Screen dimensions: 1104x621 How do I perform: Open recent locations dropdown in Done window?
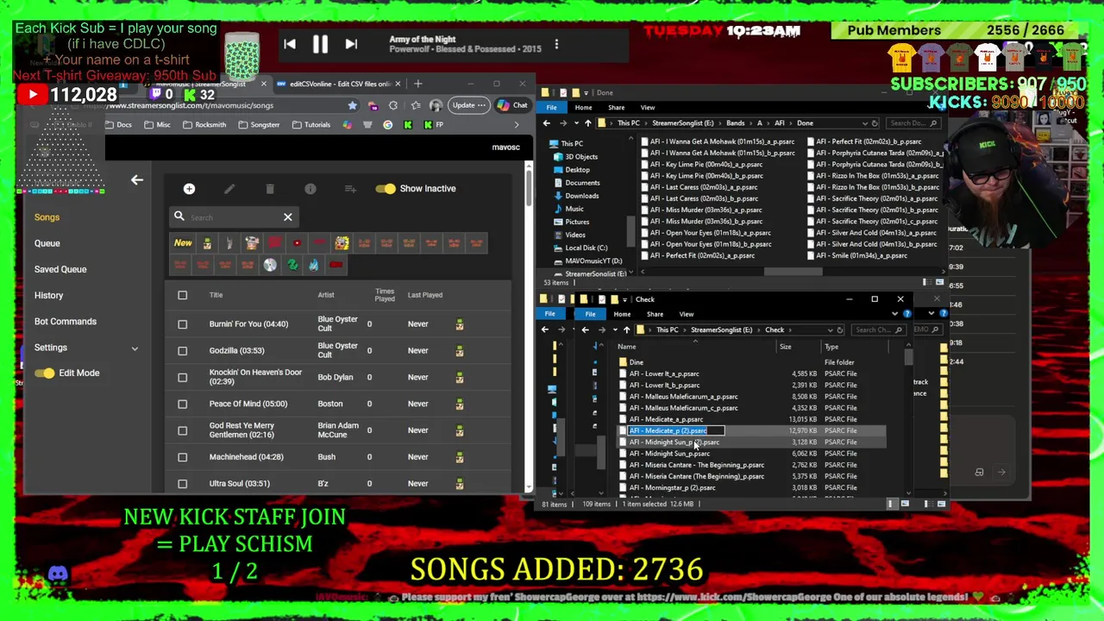tap(576, 123)
